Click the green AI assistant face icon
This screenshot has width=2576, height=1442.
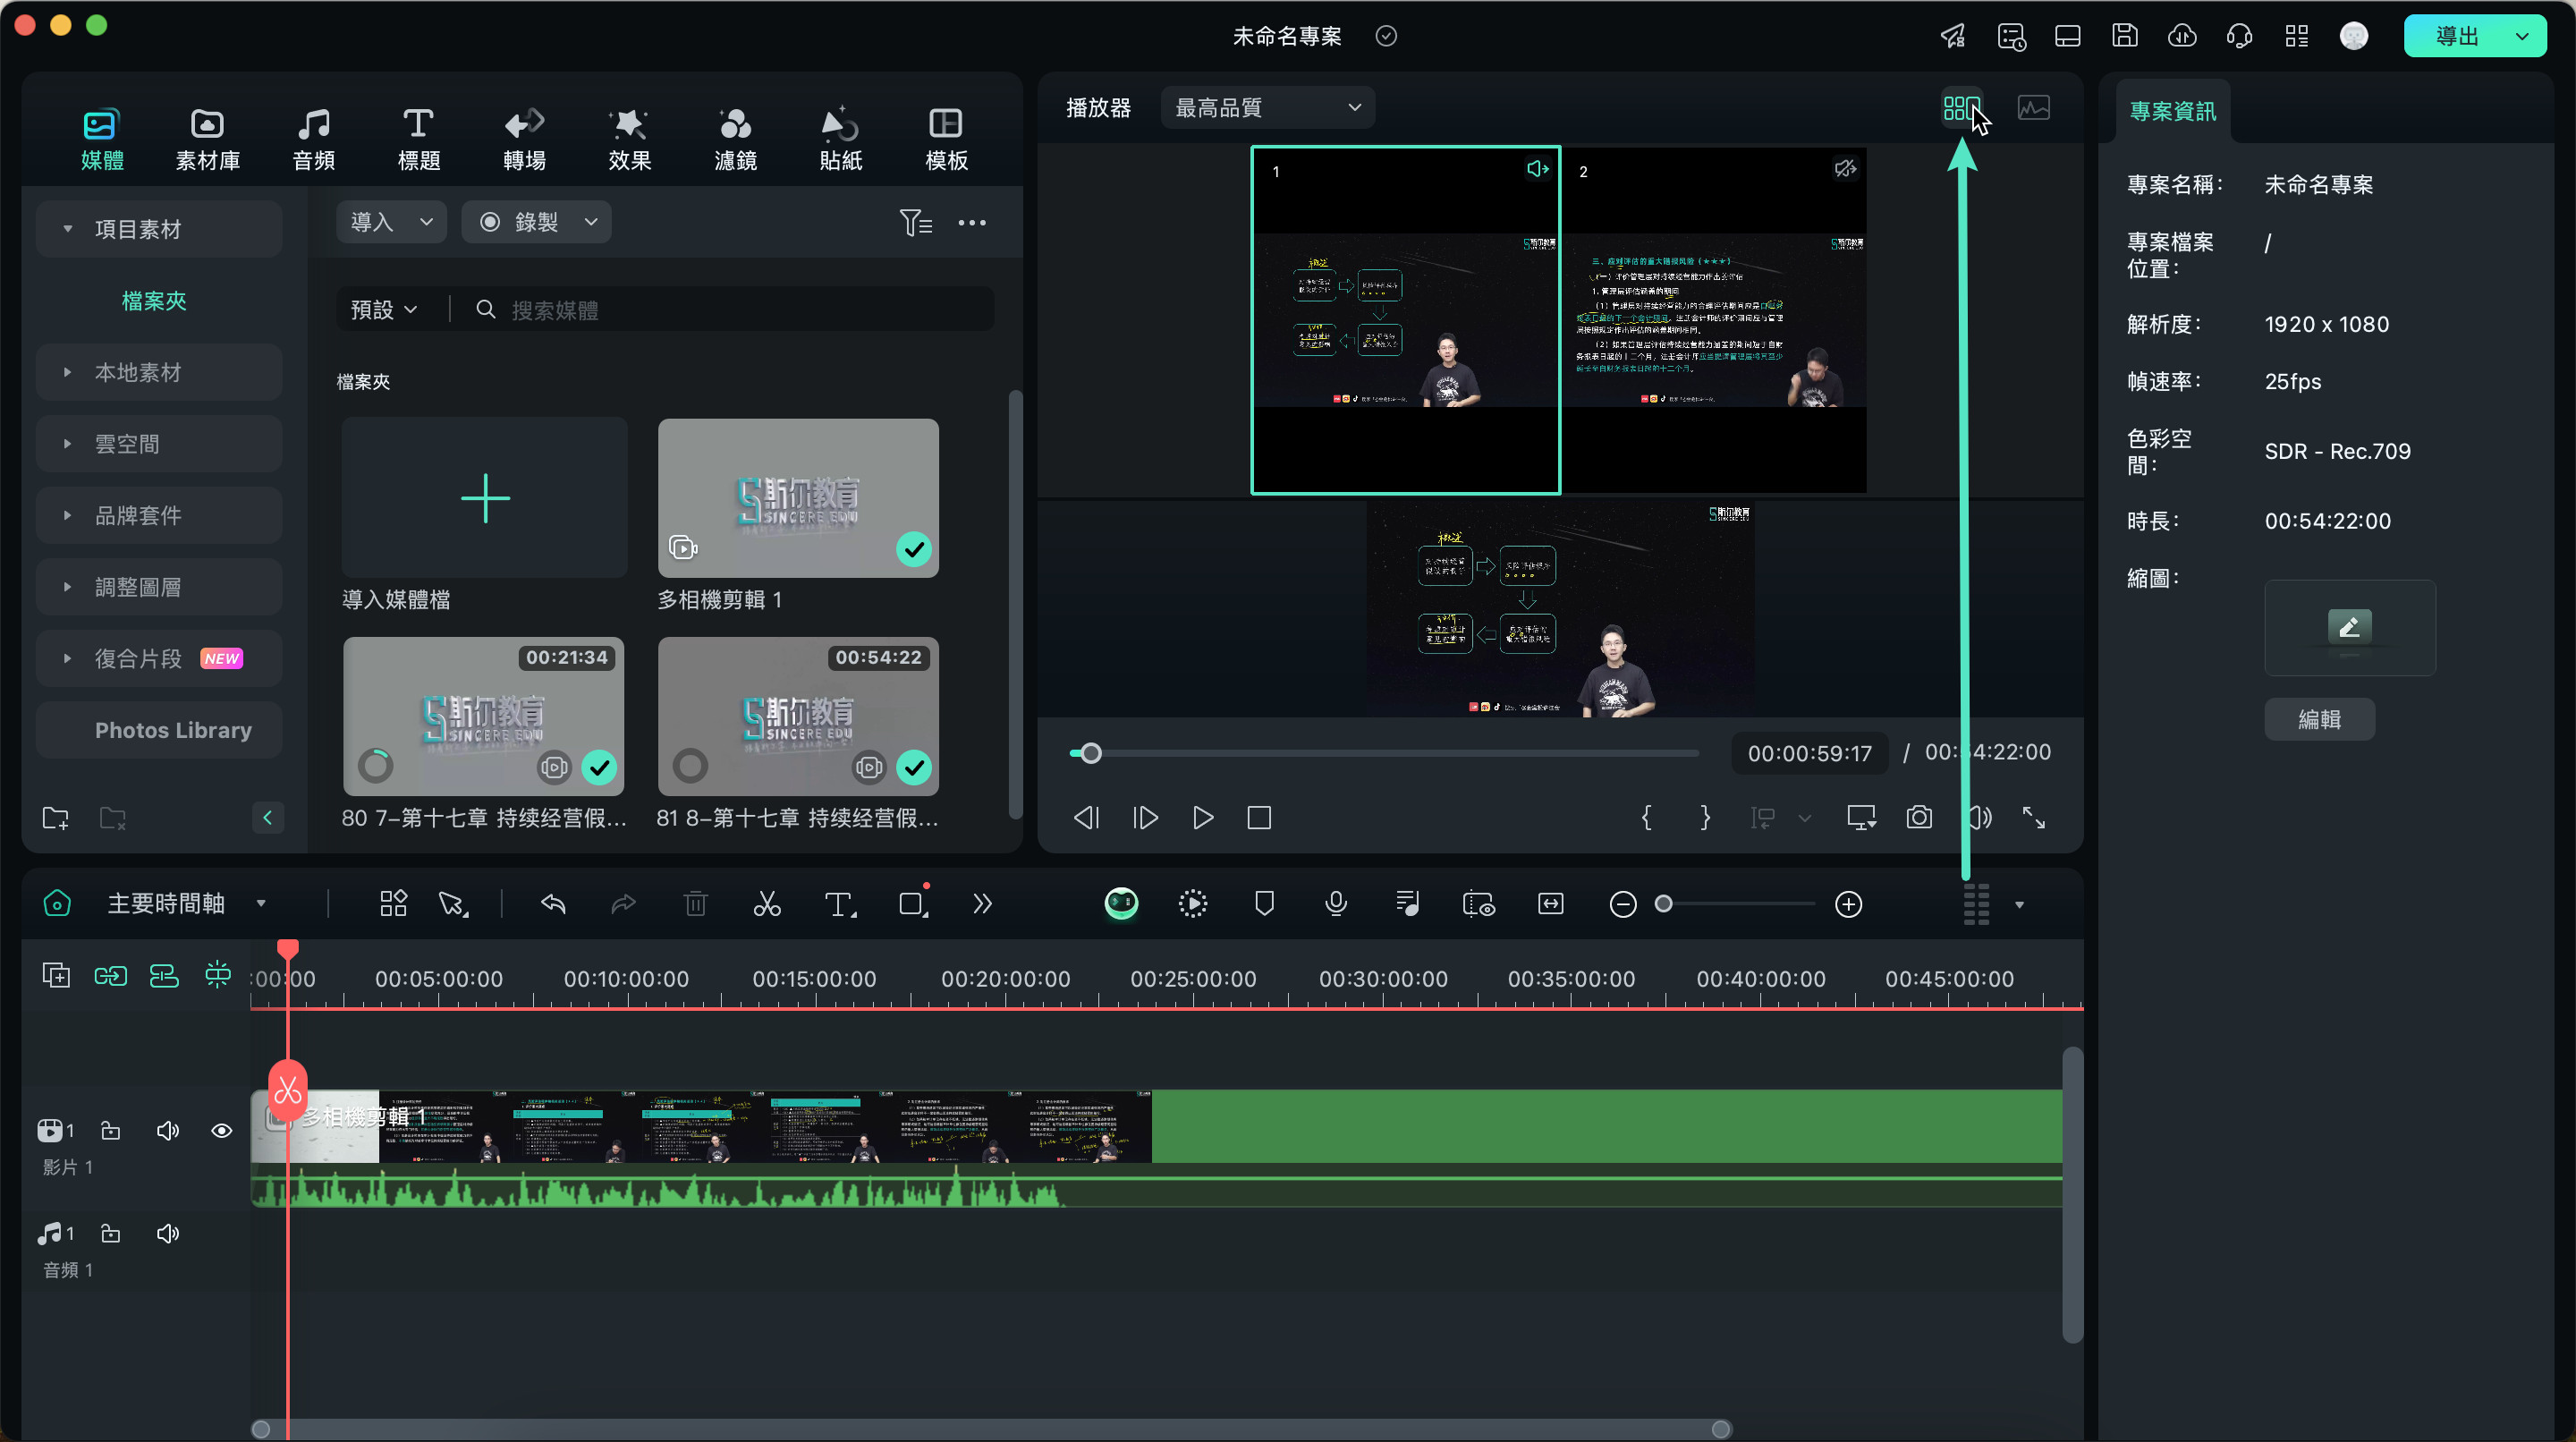pos(1121,903)
